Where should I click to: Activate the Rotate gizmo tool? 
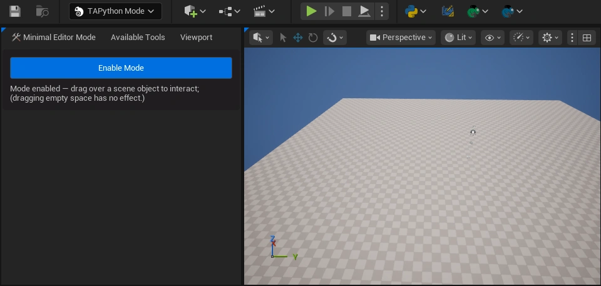click(313, 38)
